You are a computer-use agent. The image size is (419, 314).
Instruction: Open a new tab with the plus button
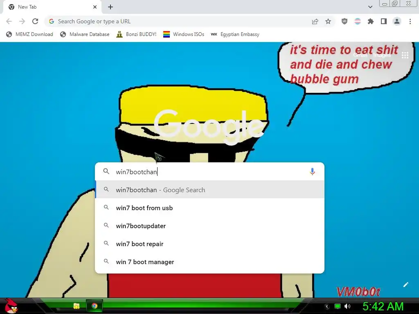[110, 7]
